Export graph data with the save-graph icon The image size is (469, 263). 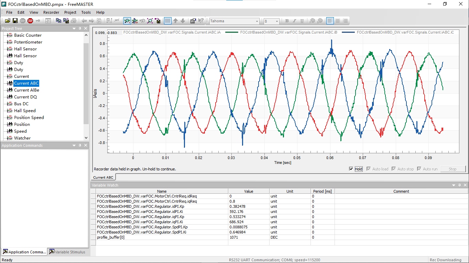coord(158,21)
